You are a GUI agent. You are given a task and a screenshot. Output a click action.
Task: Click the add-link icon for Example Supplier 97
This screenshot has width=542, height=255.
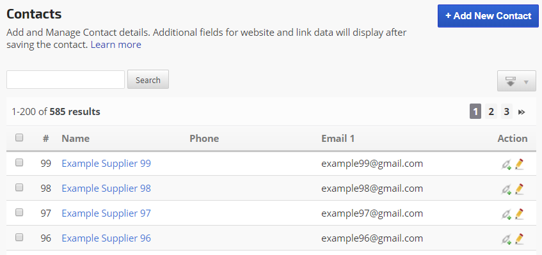point(506,214)
